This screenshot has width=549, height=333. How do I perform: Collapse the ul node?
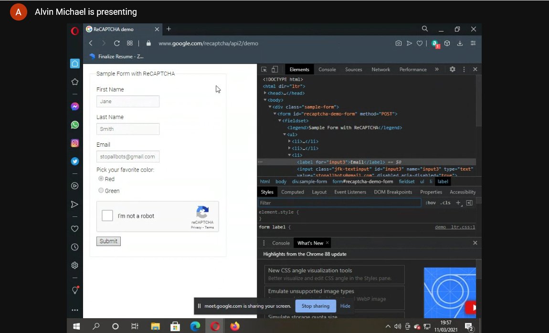point(285,134)
